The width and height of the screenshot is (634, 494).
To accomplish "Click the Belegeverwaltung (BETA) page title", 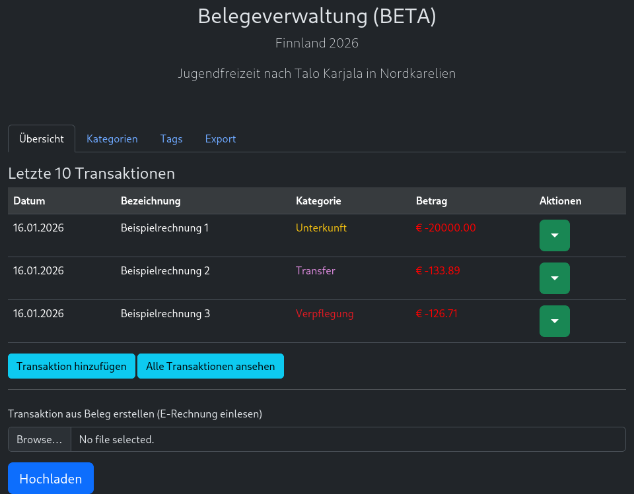I will coord(317,16).
